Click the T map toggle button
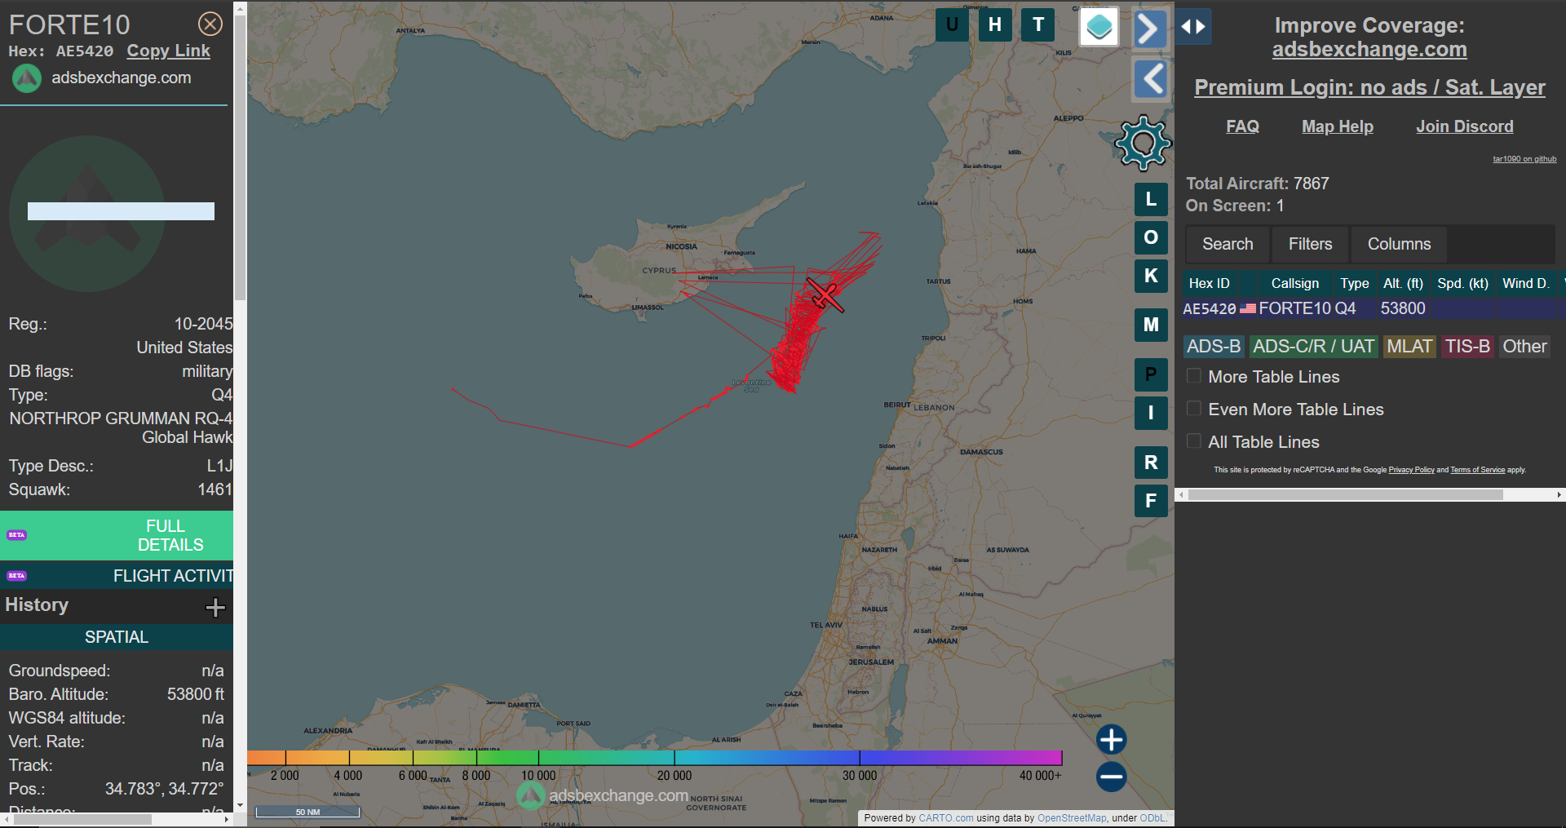Screen dimensions: 1566x828 coord(1038,24)
